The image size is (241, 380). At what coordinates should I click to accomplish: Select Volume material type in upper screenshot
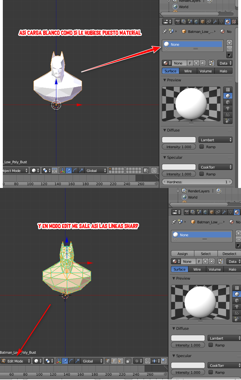click(206, 71)
